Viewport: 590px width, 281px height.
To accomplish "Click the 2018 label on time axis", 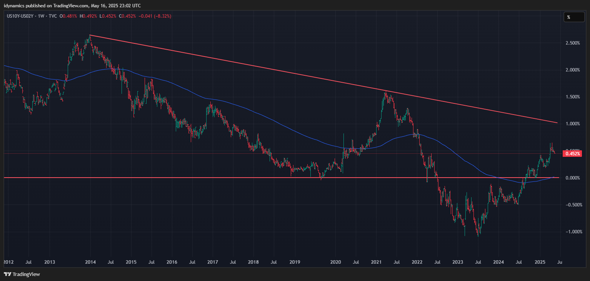I will 253,262.
